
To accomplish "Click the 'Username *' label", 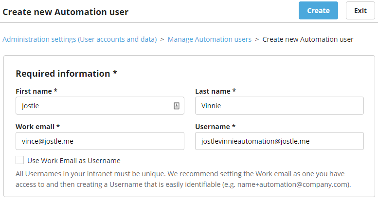I will (x=216, y=127).
